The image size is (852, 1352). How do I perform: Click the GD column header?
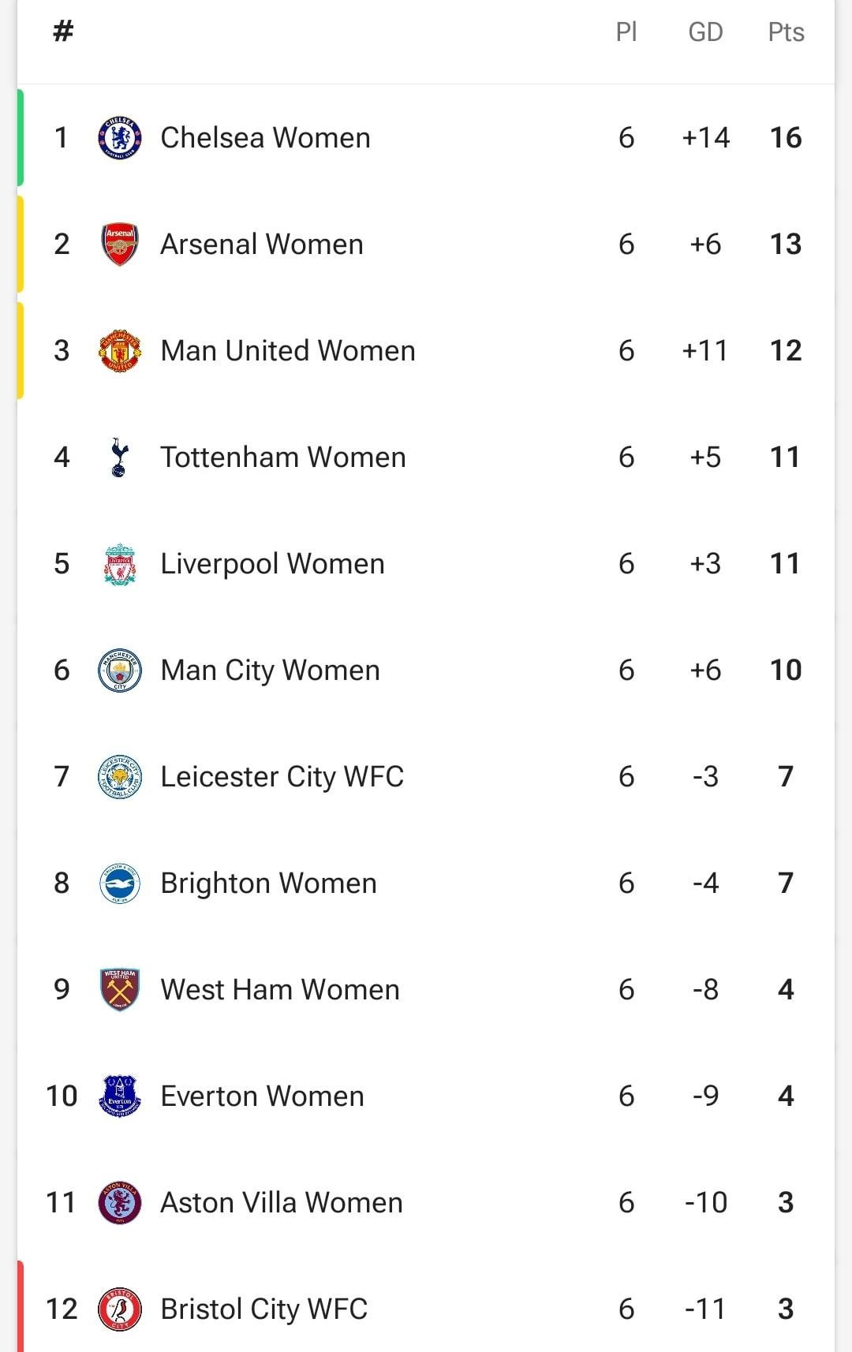coord(705,32)
